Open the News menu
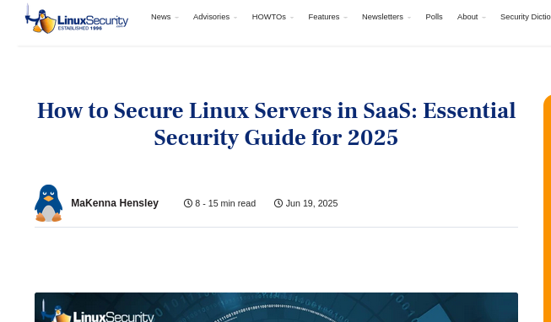The width and height of the screenshot is (551, 322). pos(160,17)
